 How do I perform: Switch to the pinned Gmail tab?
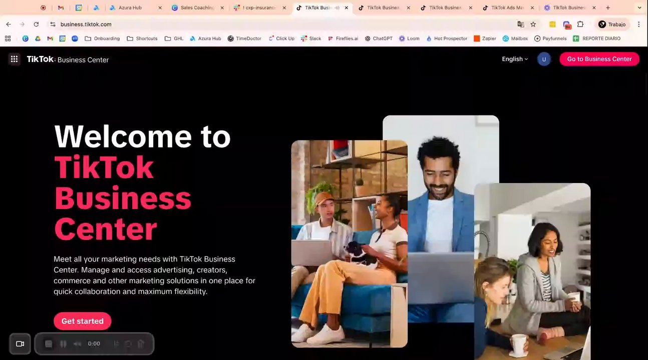[x=61, y=7]
